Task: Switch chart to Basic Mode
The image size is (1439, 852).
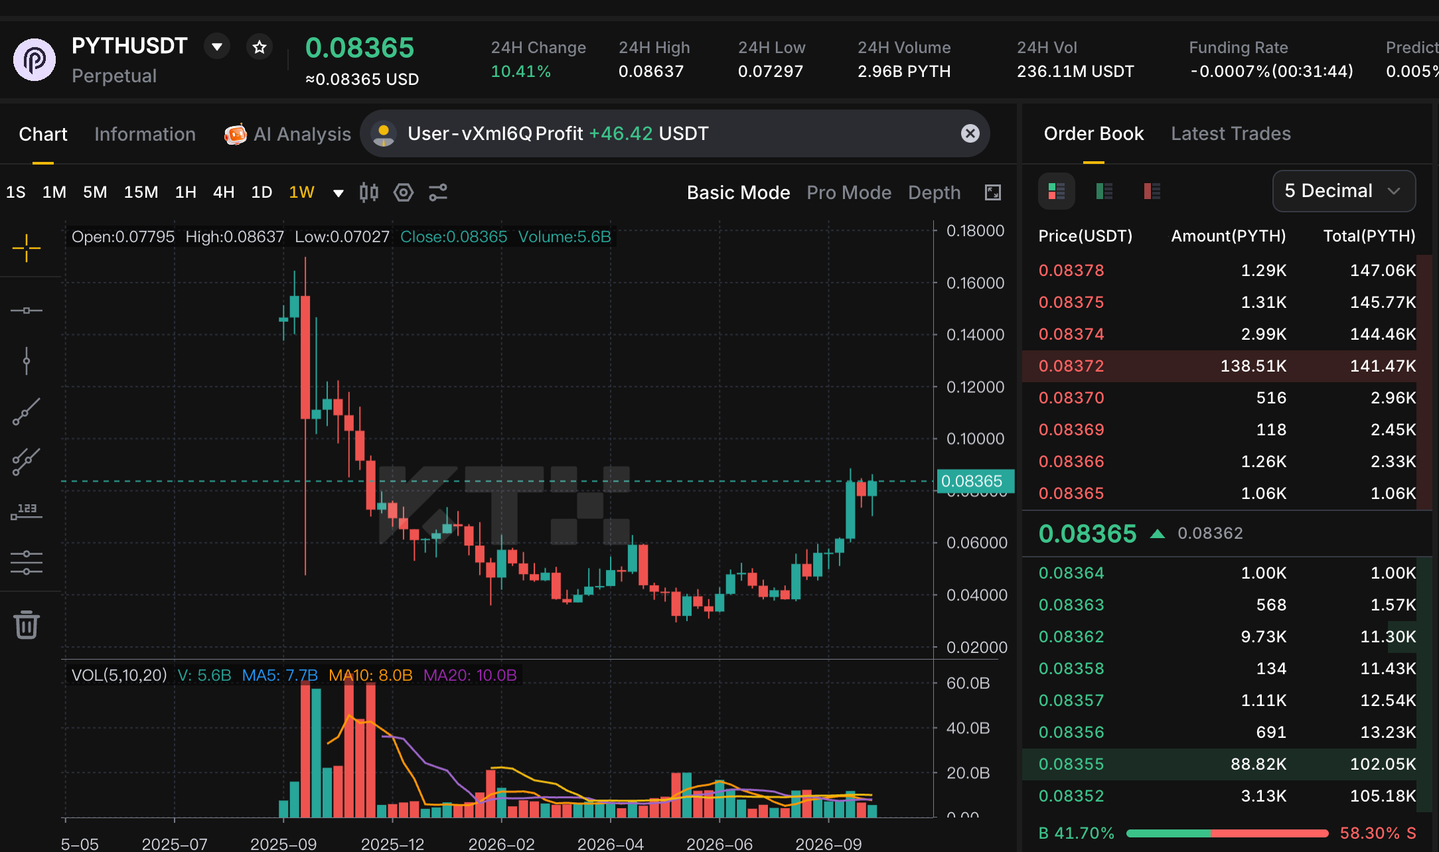Action: tap(738, 192)
